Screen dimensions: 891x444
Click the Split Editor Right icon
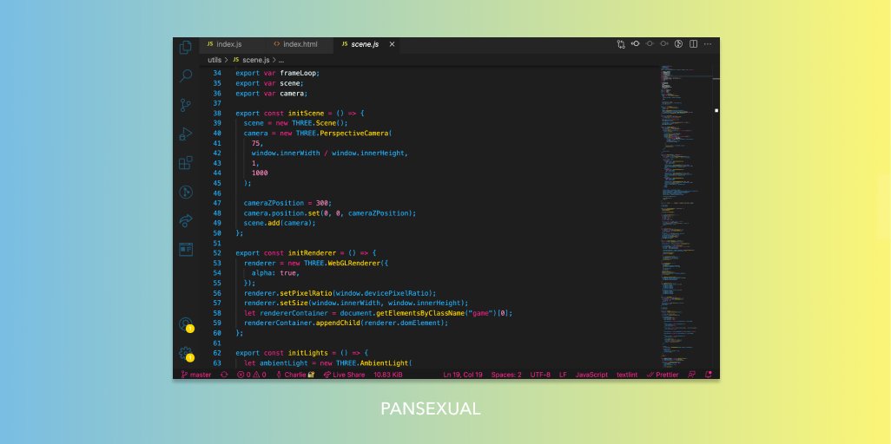[x=693, y=43]
